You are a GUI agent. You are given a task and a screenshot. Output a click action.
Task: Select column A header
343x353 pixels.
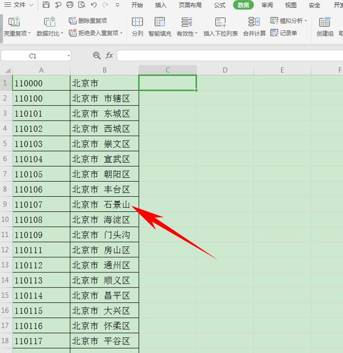(x=41, y=70)
